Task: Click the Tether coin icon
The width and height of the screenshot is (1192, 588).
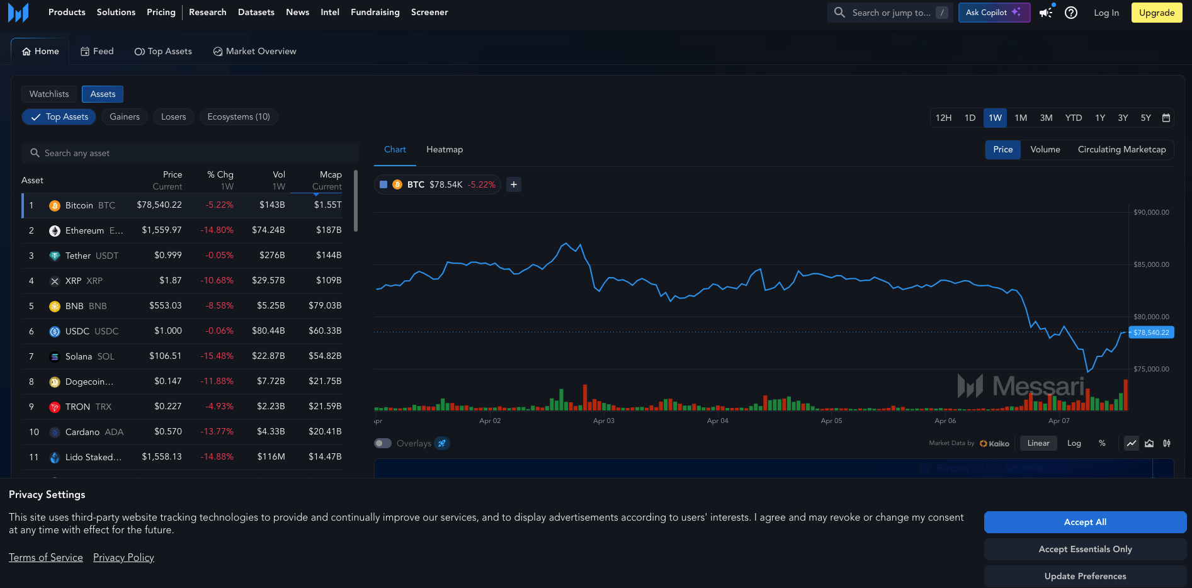Action: 55,256
